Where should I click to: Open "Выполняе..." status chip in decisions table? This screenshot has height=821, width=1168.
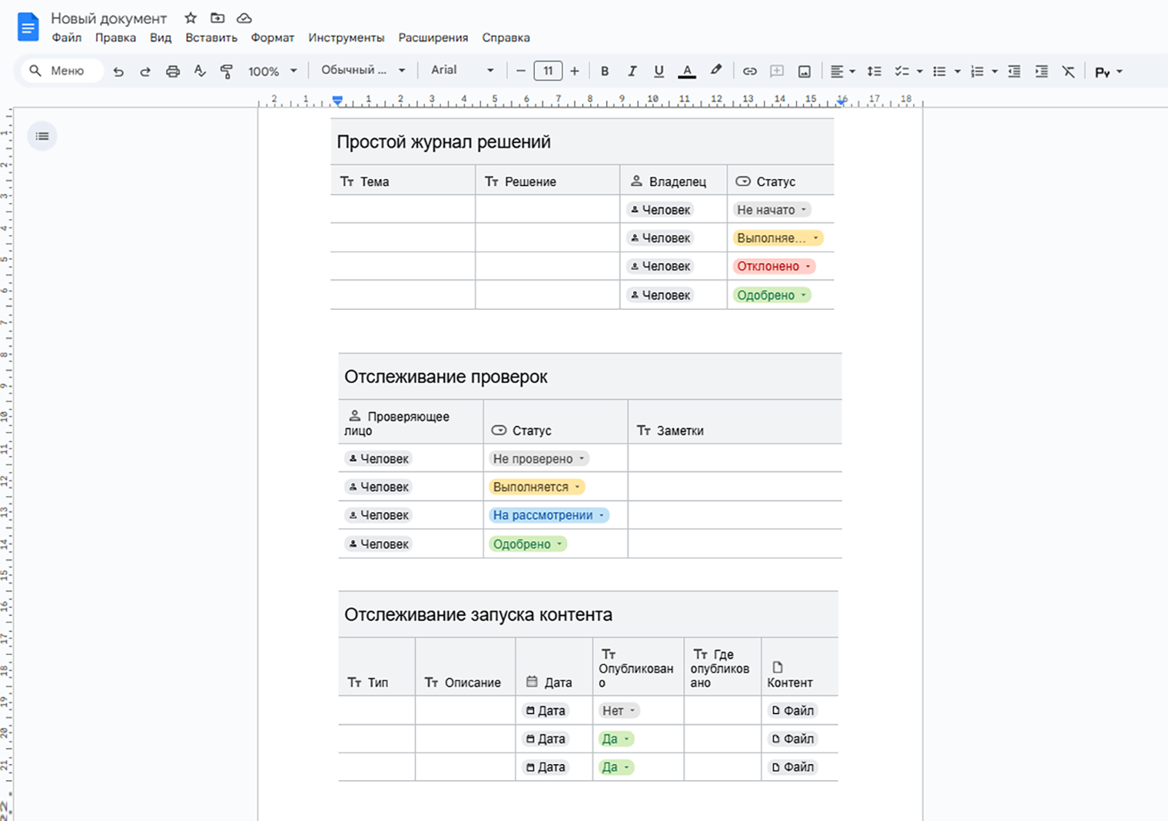pos(778,238)
